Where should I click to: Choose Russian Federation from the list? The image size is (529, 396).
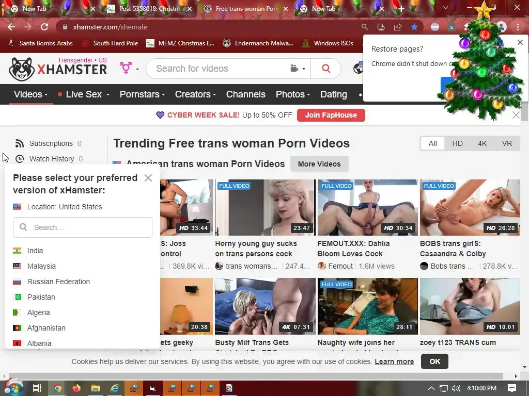click(51, 282)
